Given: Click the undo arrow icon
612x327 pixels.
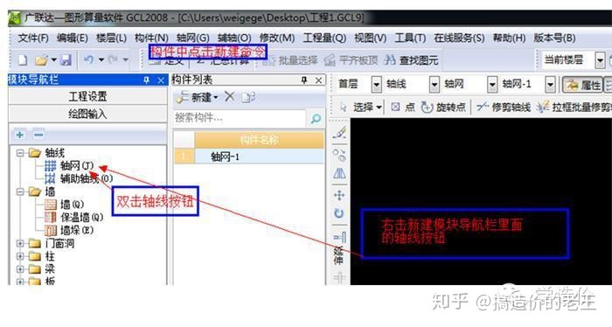Looking at the screenshot, I should tap(88, 59).
